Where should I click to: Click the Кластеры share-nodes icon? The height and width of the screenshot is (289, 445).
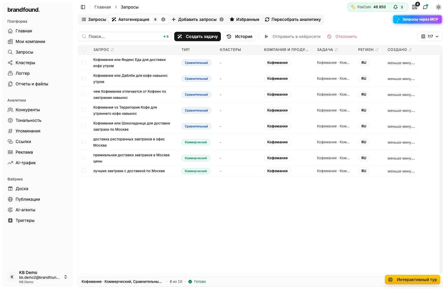(10, 63)
